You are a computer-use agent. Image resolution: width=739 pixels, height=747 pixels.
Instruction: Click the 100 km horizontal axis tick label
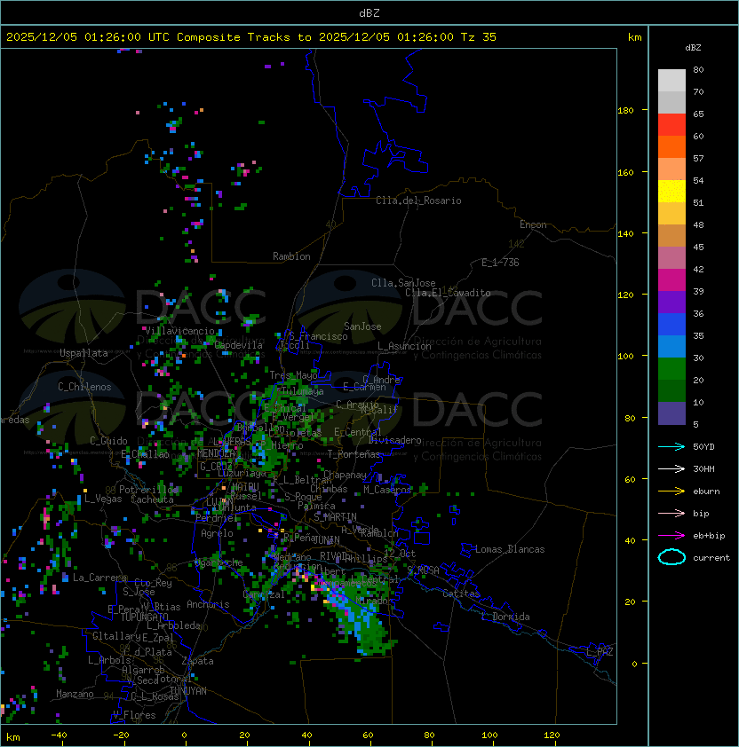(x=489, y=735)
